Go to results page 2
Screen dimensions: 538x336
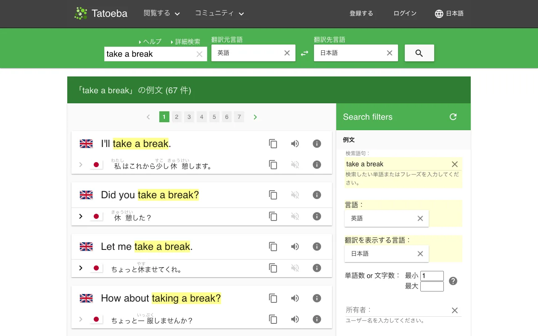[177, 117]
